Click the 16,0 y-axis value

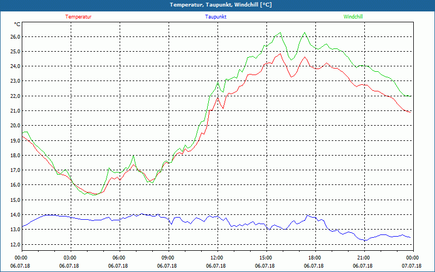point(15,185)
